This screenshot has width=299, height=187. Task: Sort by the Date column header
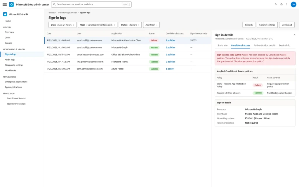[x=49, y=33]
